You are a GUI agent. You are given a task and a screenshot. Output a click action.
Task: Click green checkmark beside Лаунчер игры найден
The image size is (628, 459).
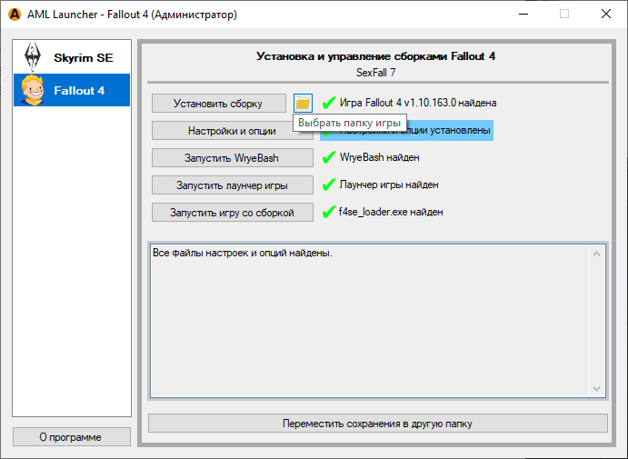pyautogui.click(x=329, y=185)
